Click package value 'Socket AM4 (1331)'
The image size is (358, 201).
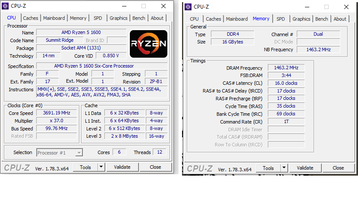[81, 48]
